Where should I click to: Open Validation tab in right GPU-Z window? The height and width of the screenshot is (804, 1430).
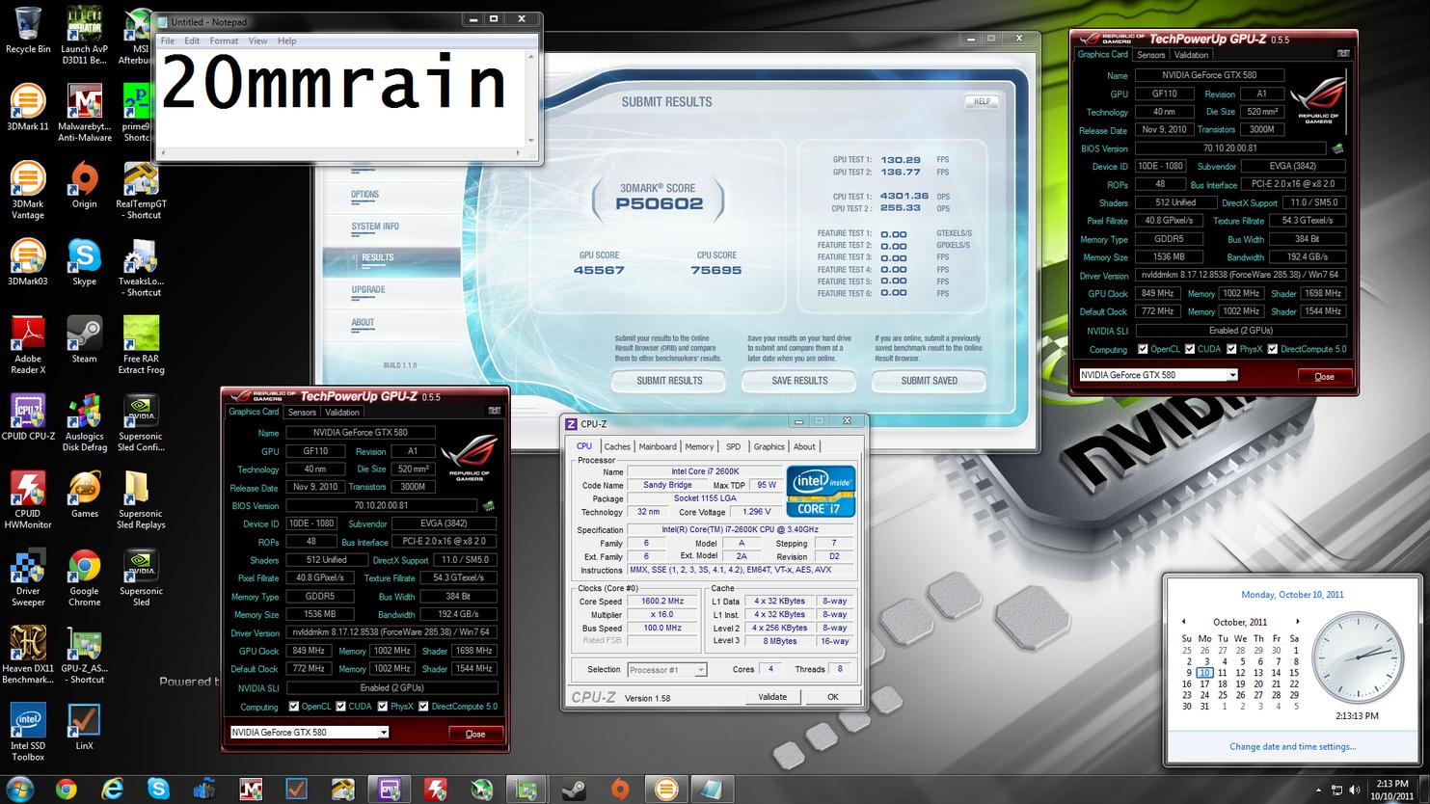(1191, 55)
